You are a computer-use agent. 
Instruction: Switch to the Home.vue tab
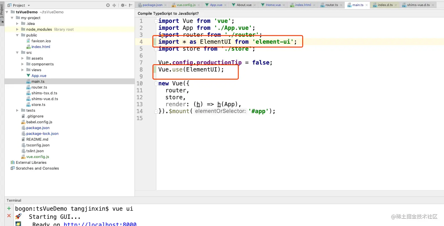[273, 5]
